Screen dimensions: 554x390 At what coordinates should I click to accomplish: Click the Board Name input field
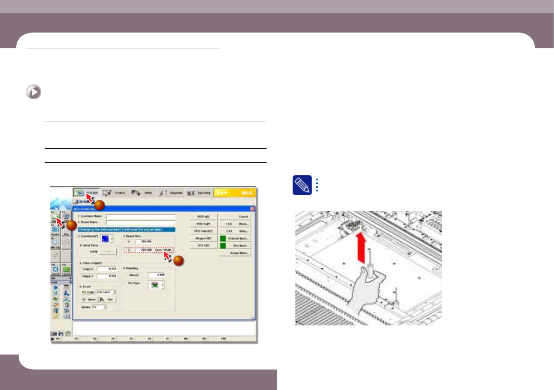pos(140,223)
